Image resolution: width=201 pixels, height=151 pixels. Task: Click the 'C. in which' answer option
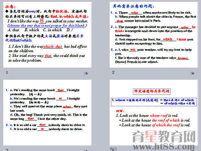click(52, 30)
